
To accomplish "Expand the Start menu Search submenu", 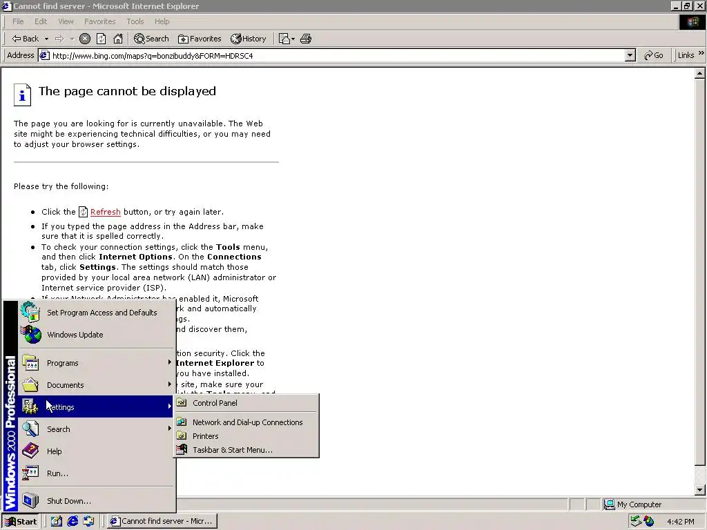I will click(x=96, y=429).
